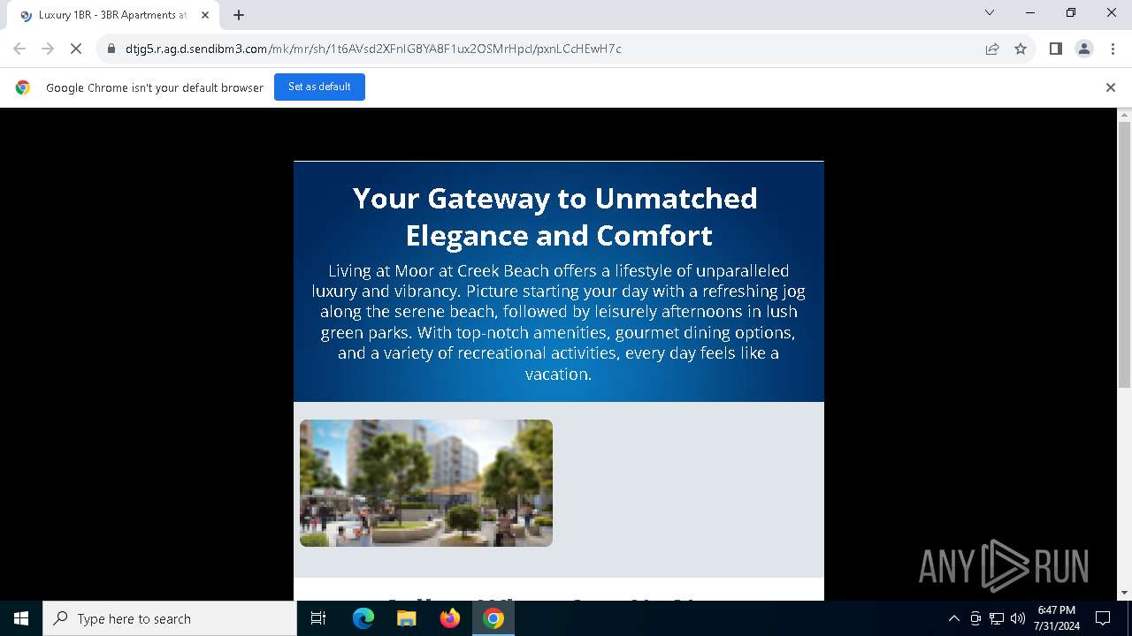Screen dimensions: 1132x636
Task: Click the vertical page scrollbar thumb
Action: pyautogui.click(x=1125, y=254)
